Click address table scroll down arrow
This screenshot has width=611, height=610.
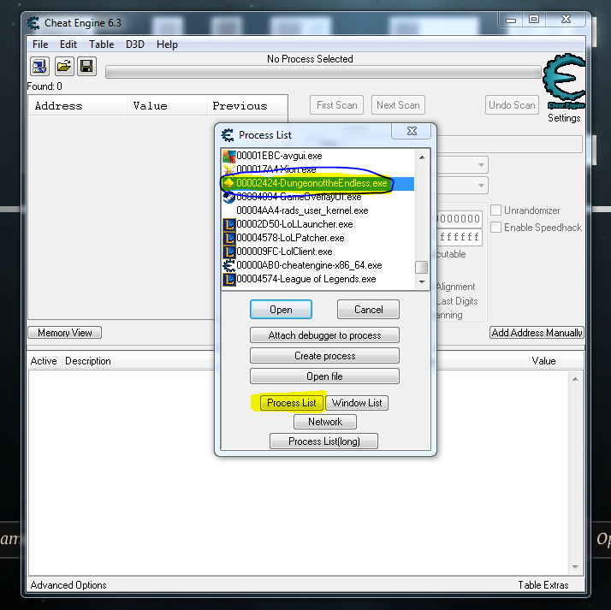tap(575, 567)
